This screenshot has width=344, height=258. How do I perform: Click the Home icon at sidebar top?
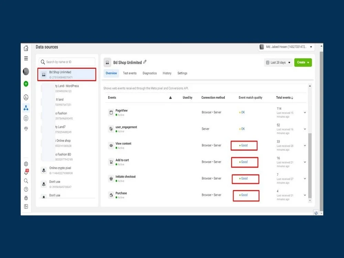tap(26, 48)
